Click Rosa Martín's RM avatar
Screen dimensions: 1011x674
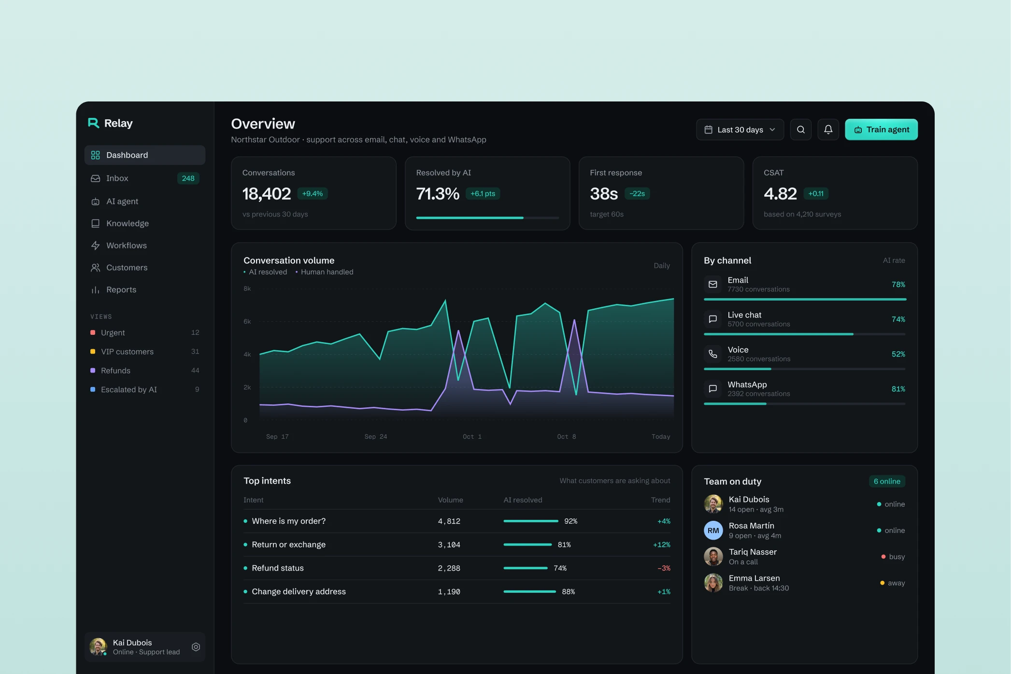(x=713, y=531)
